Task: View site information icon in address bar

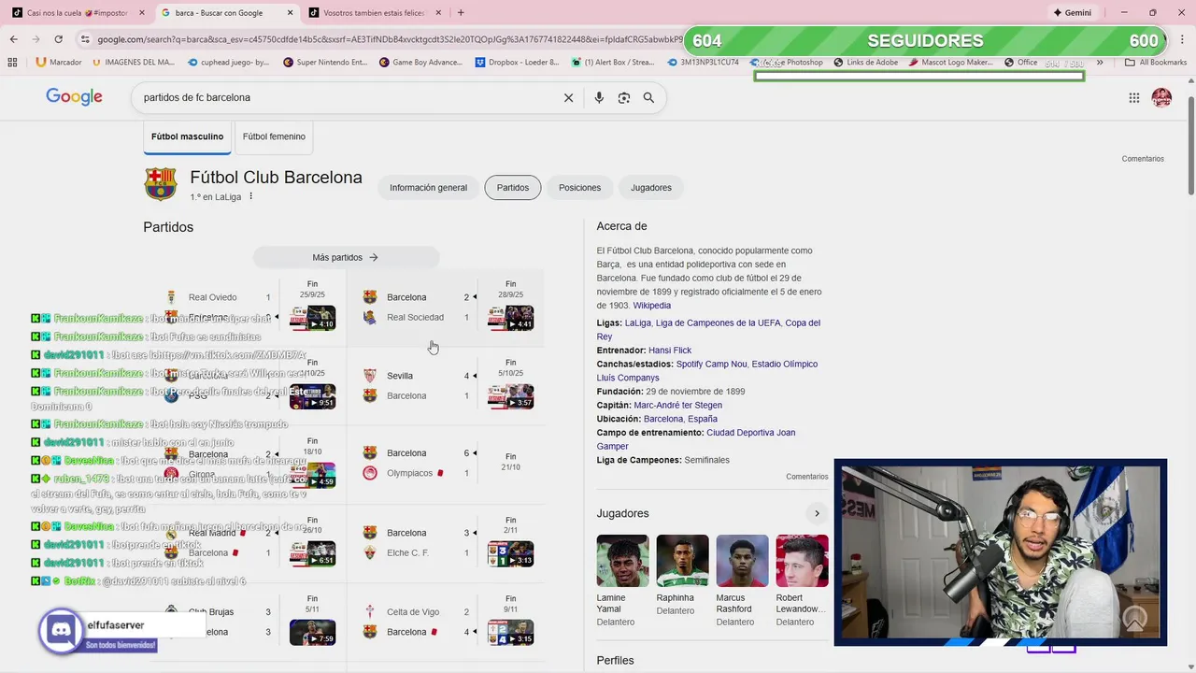Action: [85, 39]
